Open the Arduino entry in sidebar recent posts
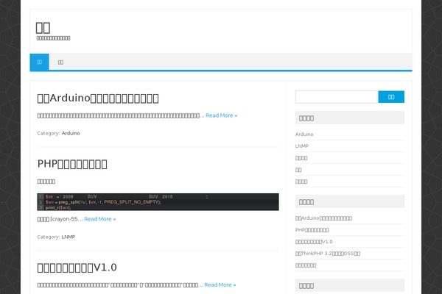The width and height of the screenshot is (442, 294). [x=323, y=218]
